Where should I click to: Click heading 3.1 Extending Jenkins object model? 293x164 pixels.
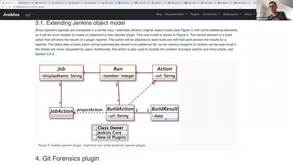pos(80,23)
